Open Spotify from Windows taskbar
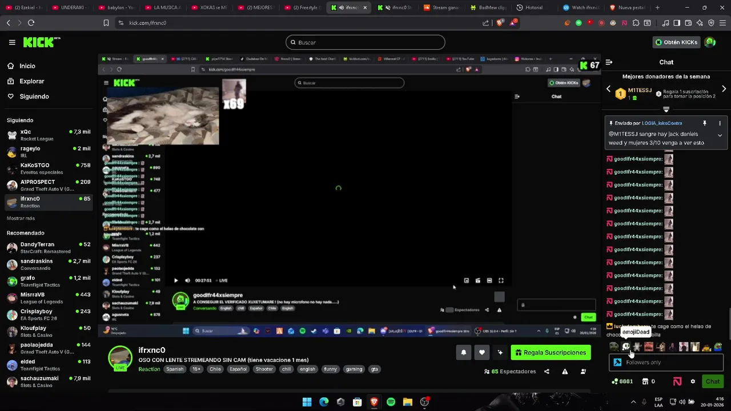Screen dimensions: 731x411 click(x=391, y=402)
